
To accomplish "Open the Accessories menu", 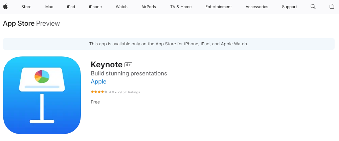I will point(257,7).
